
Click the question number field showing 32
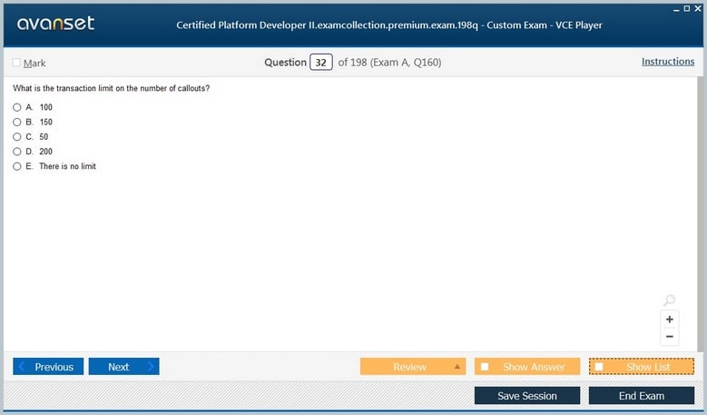click(320, 63)
